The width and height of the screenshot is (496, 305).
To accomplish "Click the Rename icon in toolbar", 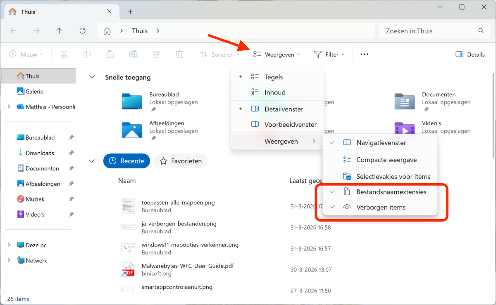I will [x=133, y=54].
